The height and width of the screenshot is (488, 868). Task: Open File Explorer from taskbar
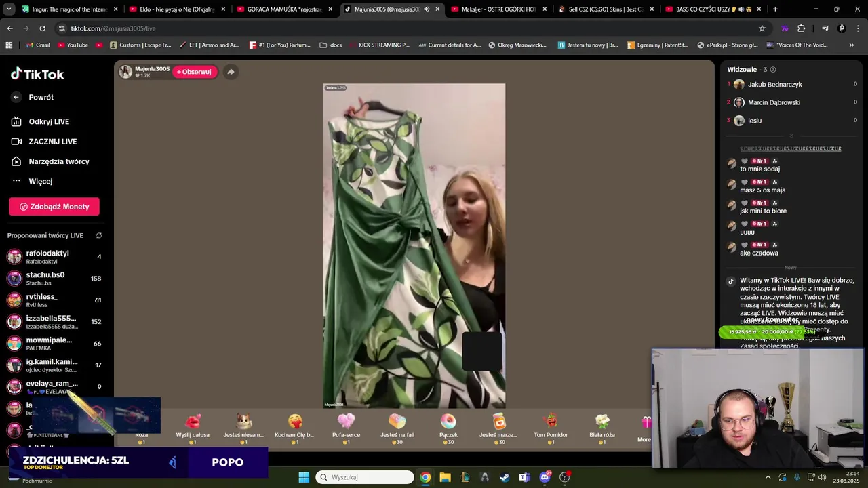(x=445, y=477)
